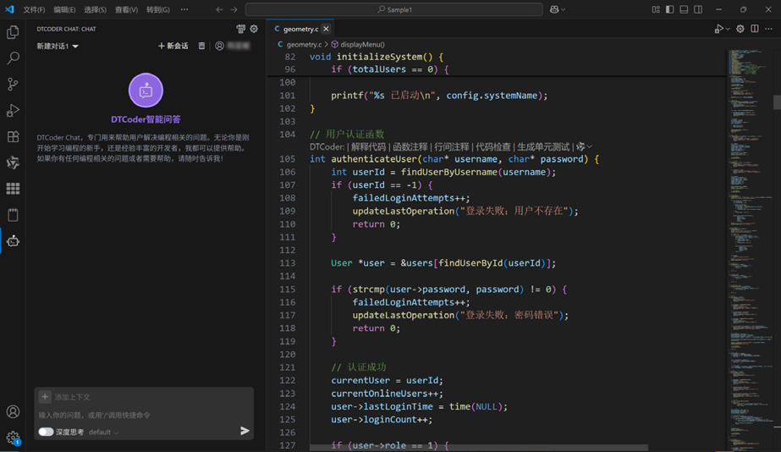Open the default model dropdown
The image size is (781, 452).
pyautogui.click(x=103, y=432)
